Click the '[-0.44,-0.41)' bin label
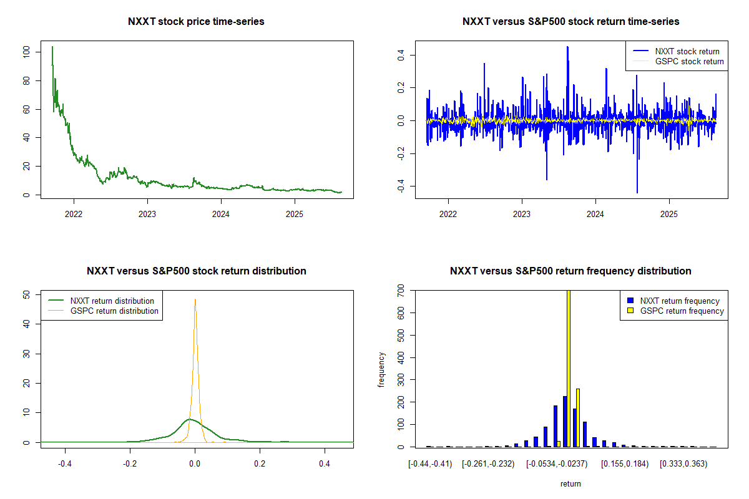Viewport: 749px width, 499px height. pyautogui.click(x=429, y=464)
